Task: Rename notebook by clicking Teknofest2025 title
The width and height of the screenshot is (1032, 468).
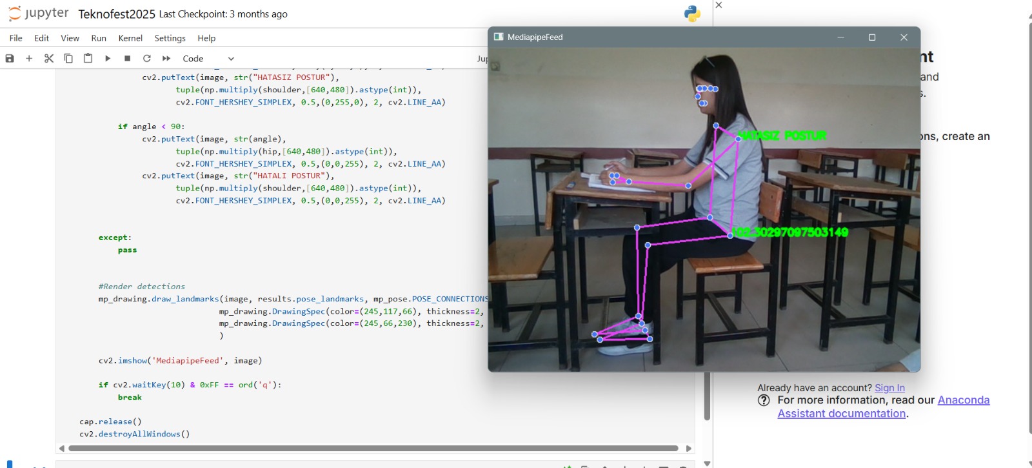Action: click(117, 14)
